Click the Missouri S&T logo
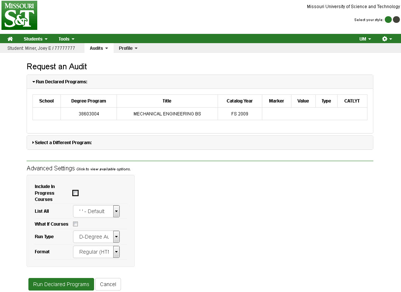 click(x=20, y=15)
